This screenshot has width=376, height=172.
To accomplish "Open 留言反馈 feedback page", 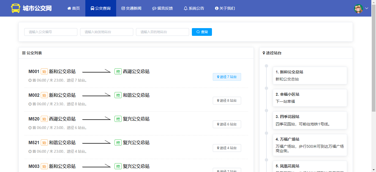I will [x=162, y=8].
